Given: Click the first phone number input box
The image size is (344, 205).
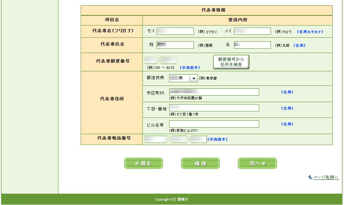Looking at the screenshot, I should pos(155,139).
